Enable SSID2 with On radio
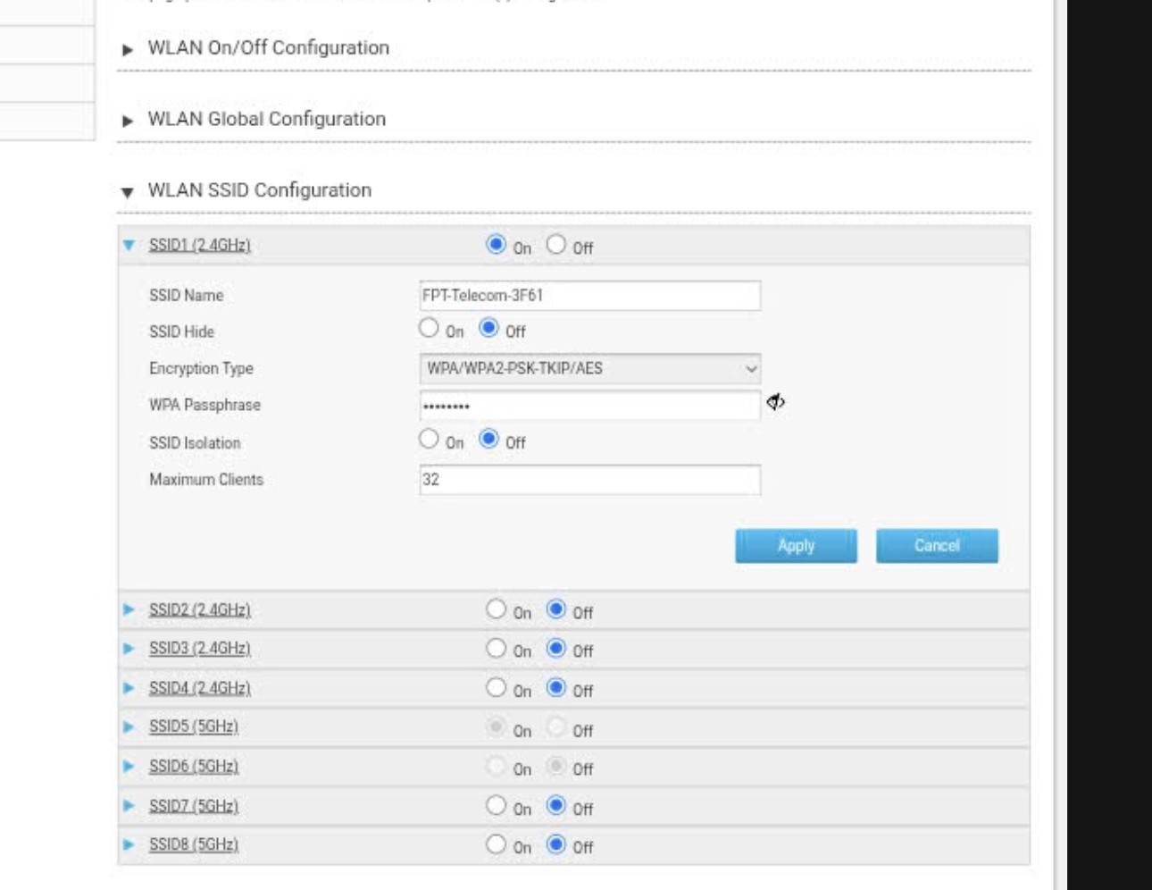This screenshot has height=890, width=1152. click(x=497, y=609)
